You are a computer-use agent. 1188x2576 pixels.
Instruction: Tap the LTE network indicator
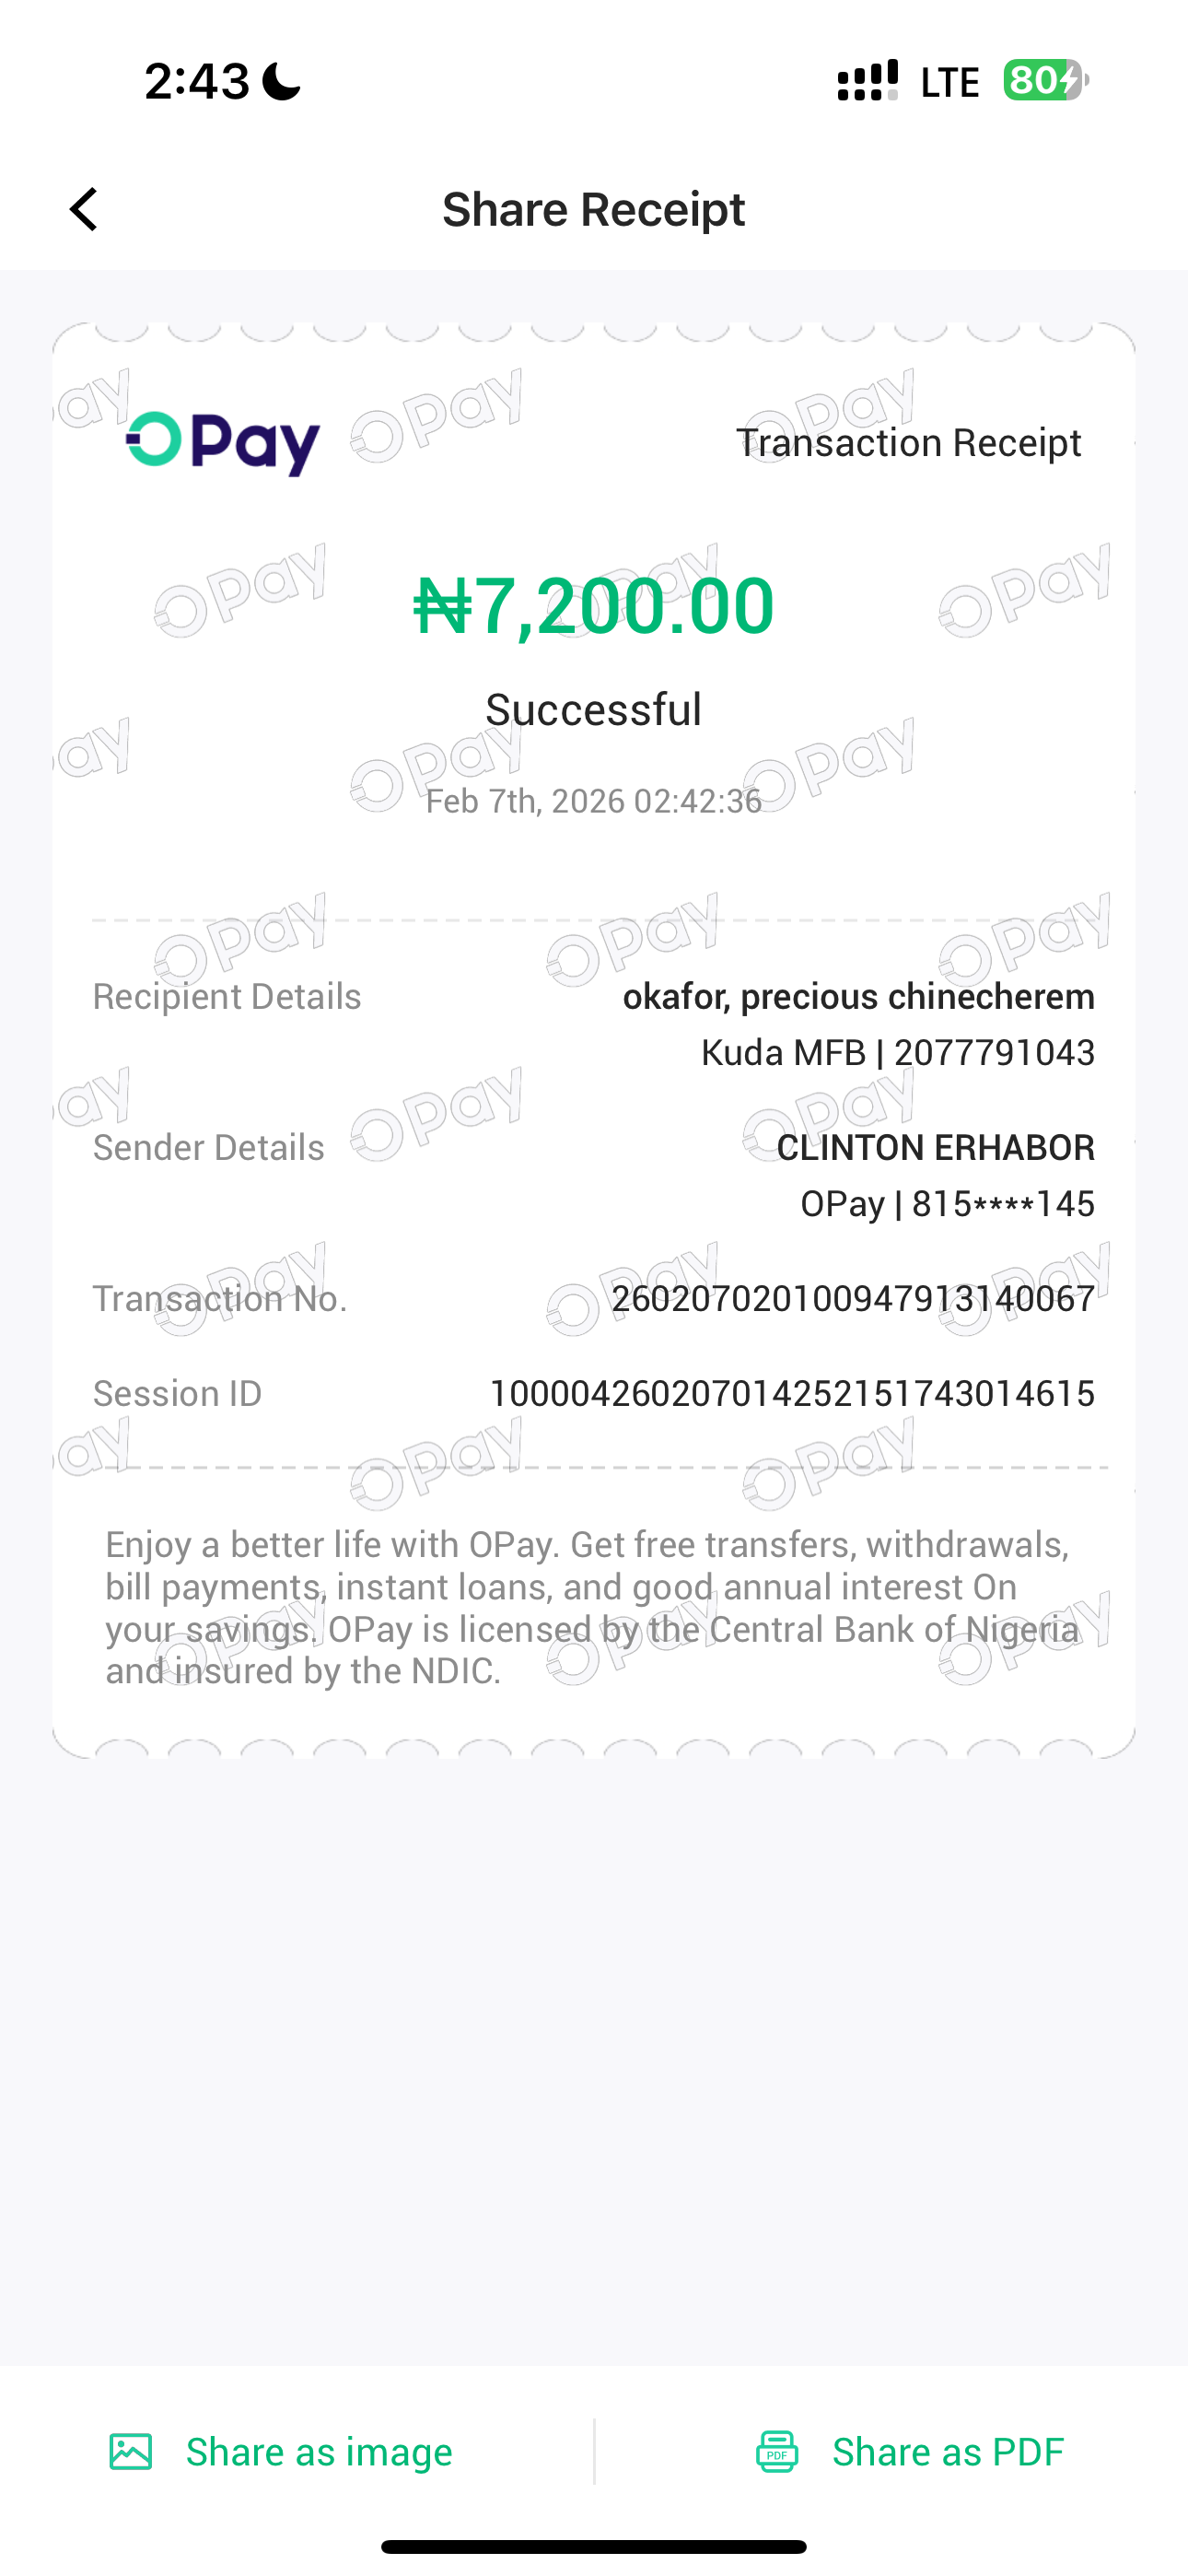[949, 82]
